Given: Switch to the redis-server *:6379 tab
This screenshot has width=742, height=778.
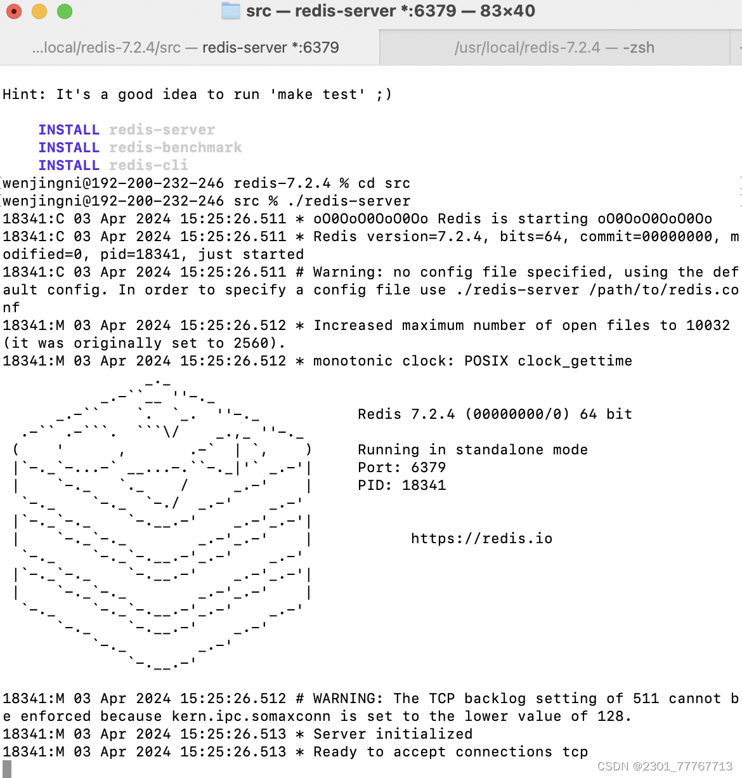Looking at the screenshot, I should 190,48.
